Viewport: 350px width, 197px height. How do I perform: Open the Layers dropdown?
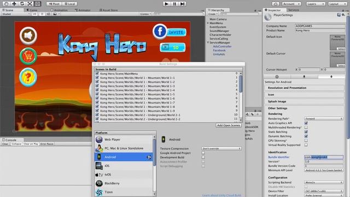pos(316,4)
